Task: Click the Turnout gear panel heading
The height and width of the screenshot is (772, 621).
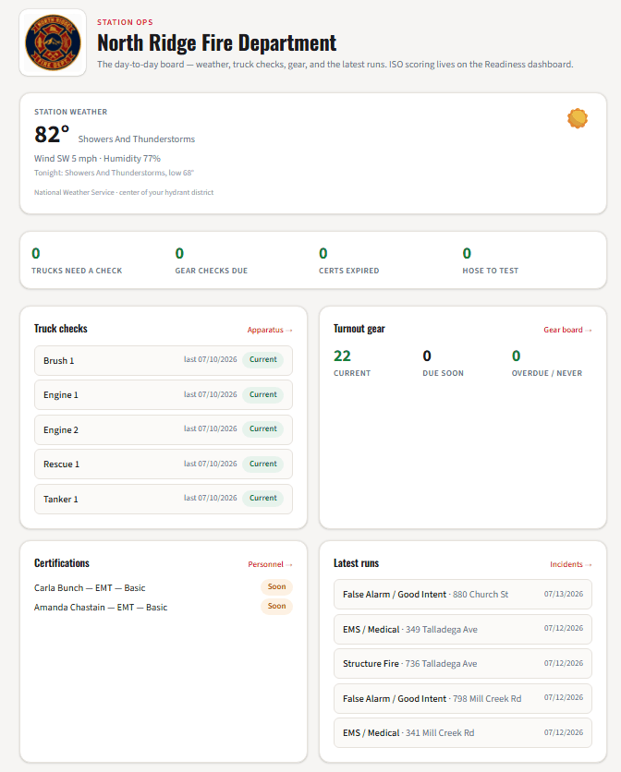Action: point(359,329)
